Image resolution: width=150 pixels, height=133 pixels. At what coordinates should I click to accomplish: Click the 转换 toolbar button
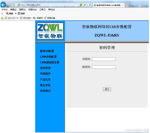tap(10, 13)
